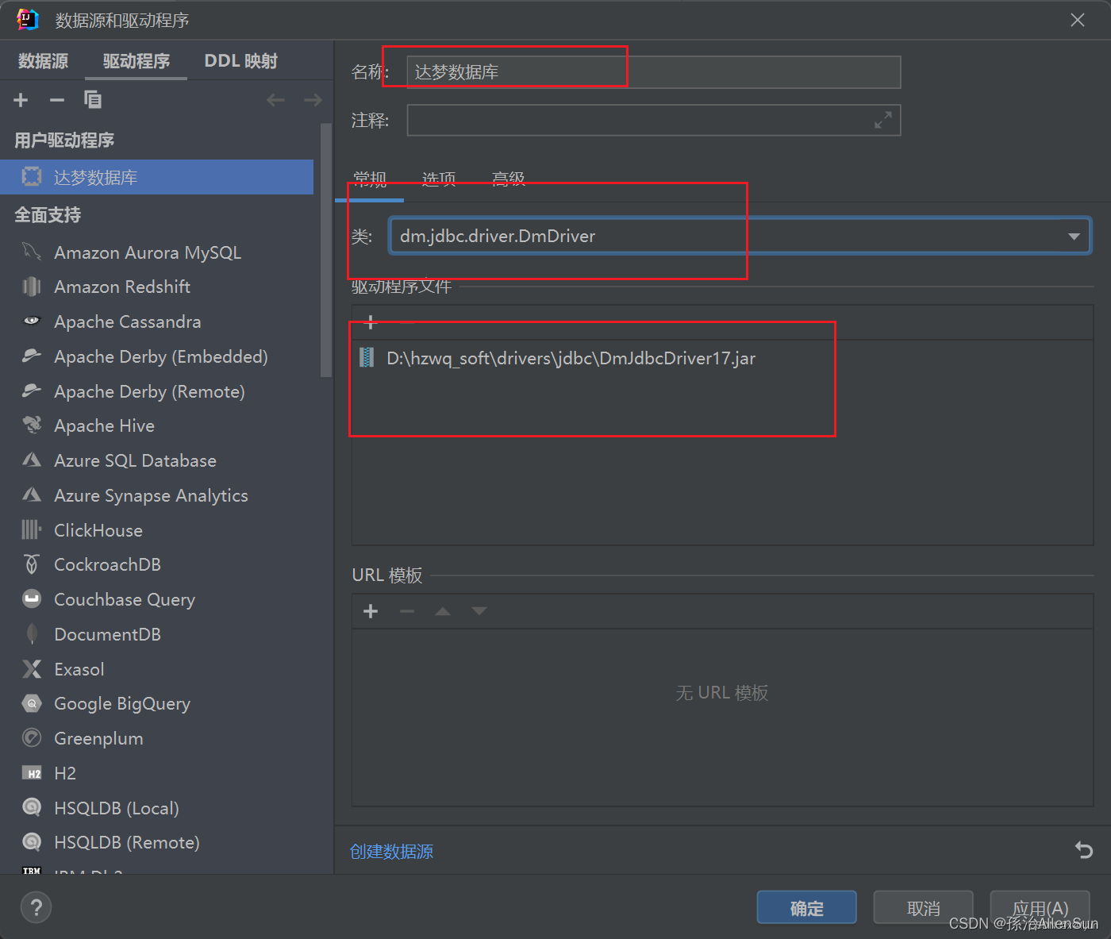Click the 名称 name input field
The height and width of the screenshot is (939, 1111).
(654, 72)
